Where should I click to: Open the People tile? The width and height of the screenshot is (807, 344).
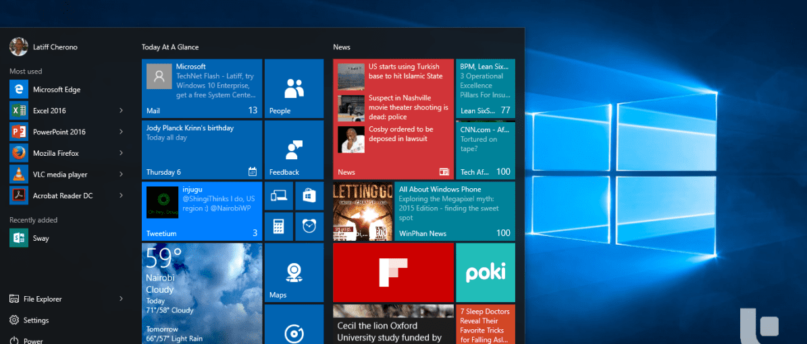(294, 88)
